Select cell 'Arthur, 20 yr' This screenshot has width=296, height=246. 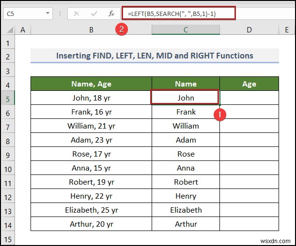(91, 224)
